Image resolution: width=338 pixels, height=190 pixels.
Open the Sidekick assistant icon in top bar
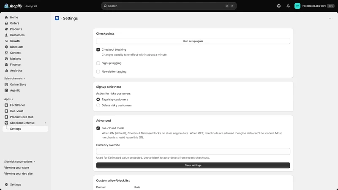(279, 6)
